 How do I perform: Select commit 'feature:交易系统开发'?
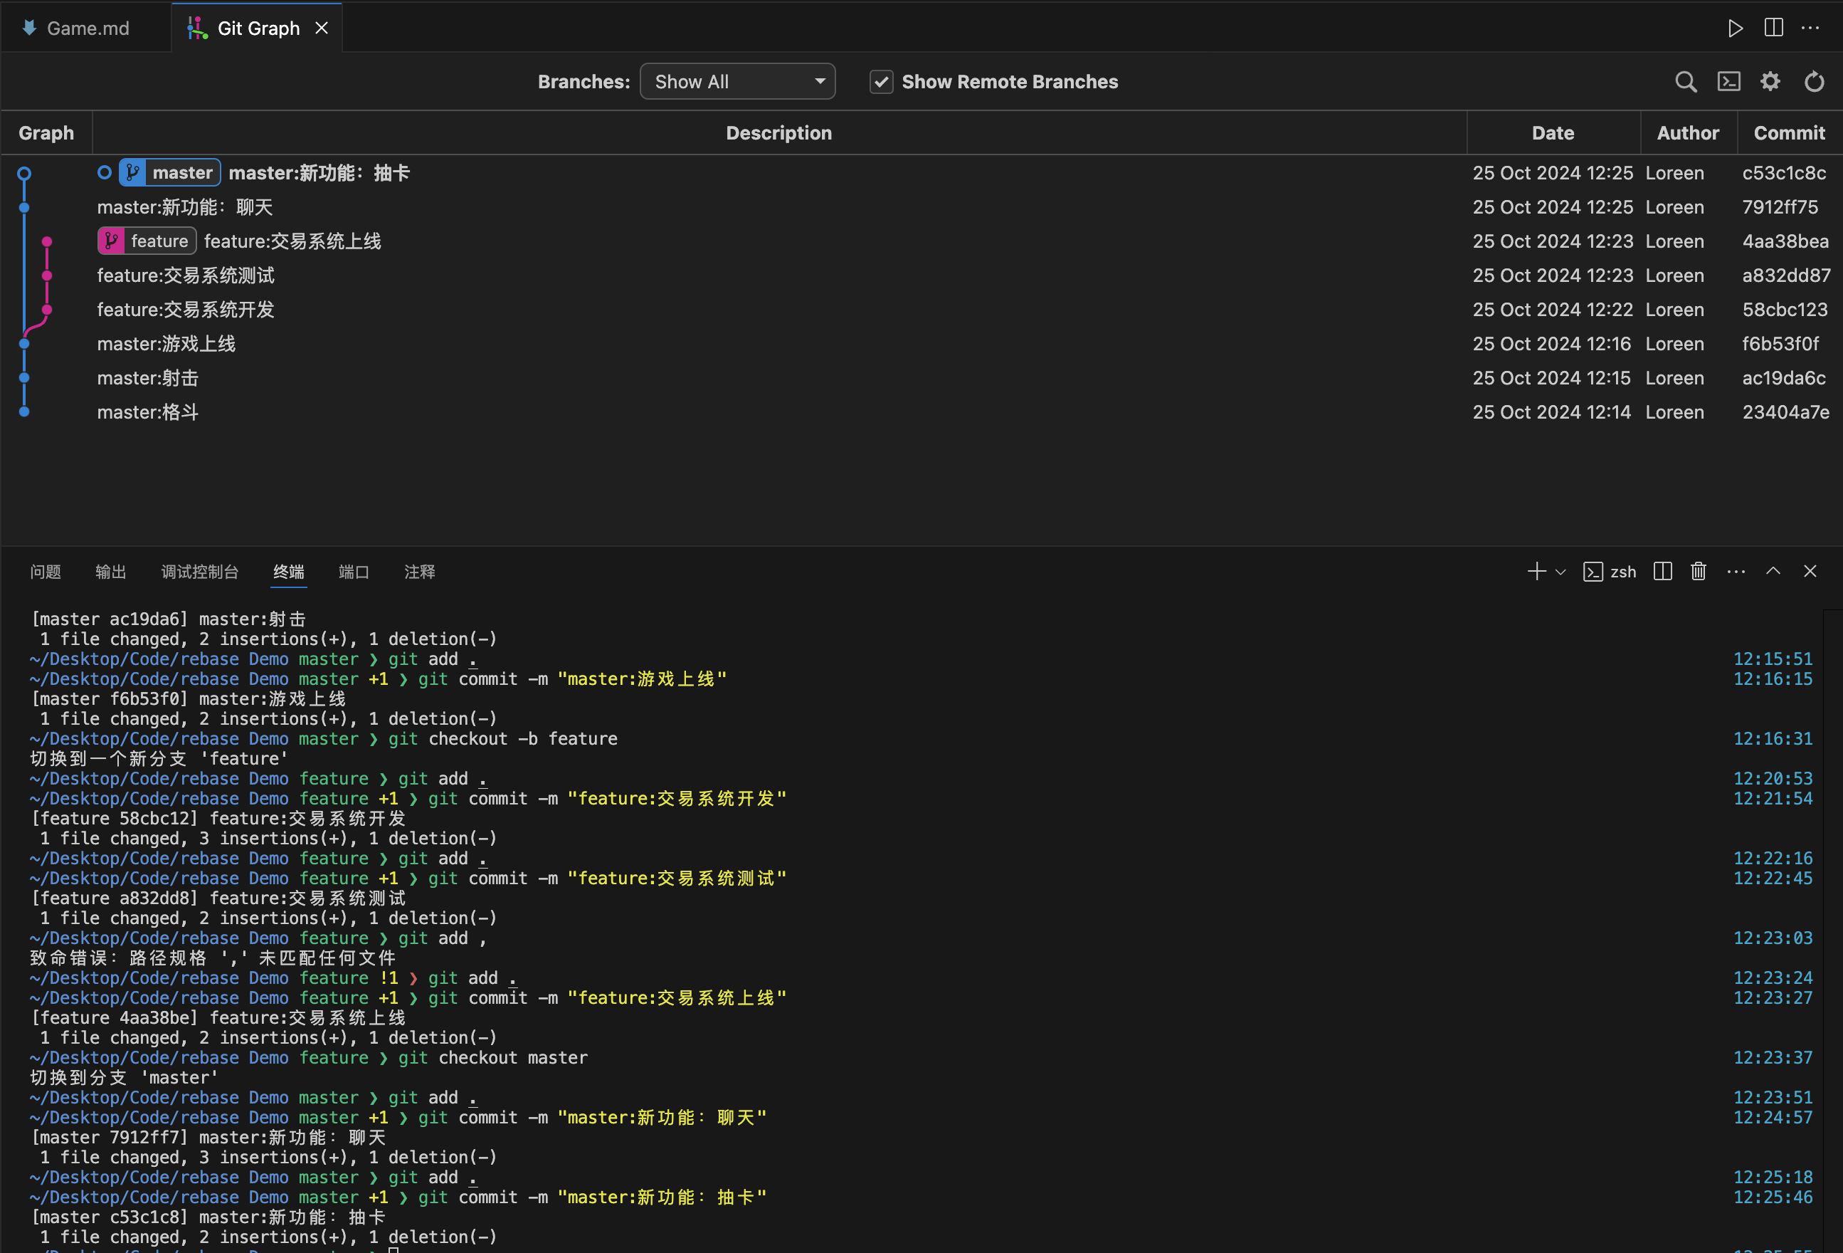pyautogui.click(x=186, y=310)
